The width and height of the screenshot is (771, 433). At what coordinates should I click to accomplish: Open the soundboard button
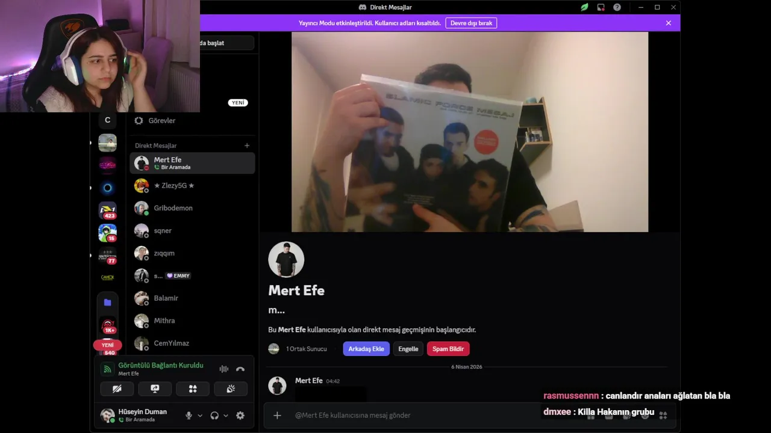pyautogui.click(x=231, y=389)
